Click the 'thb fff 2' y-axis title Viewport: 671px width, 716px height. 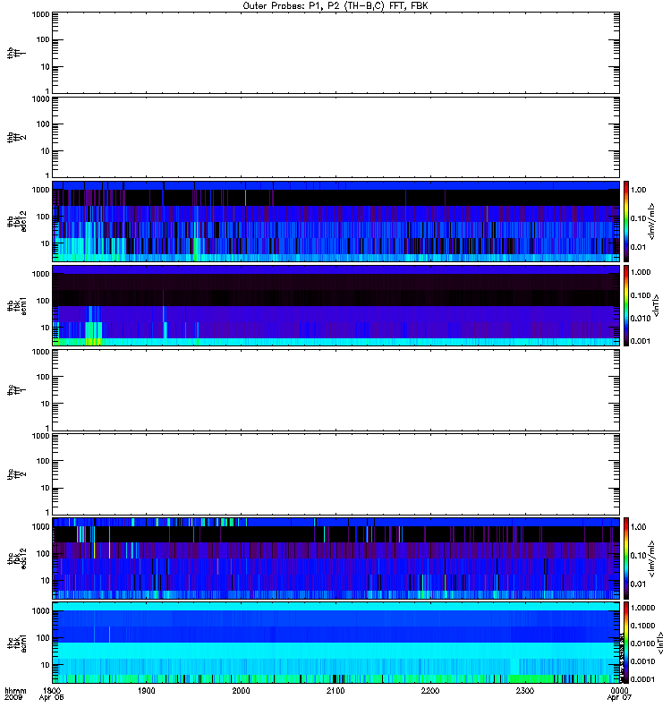tap(16, 137)
